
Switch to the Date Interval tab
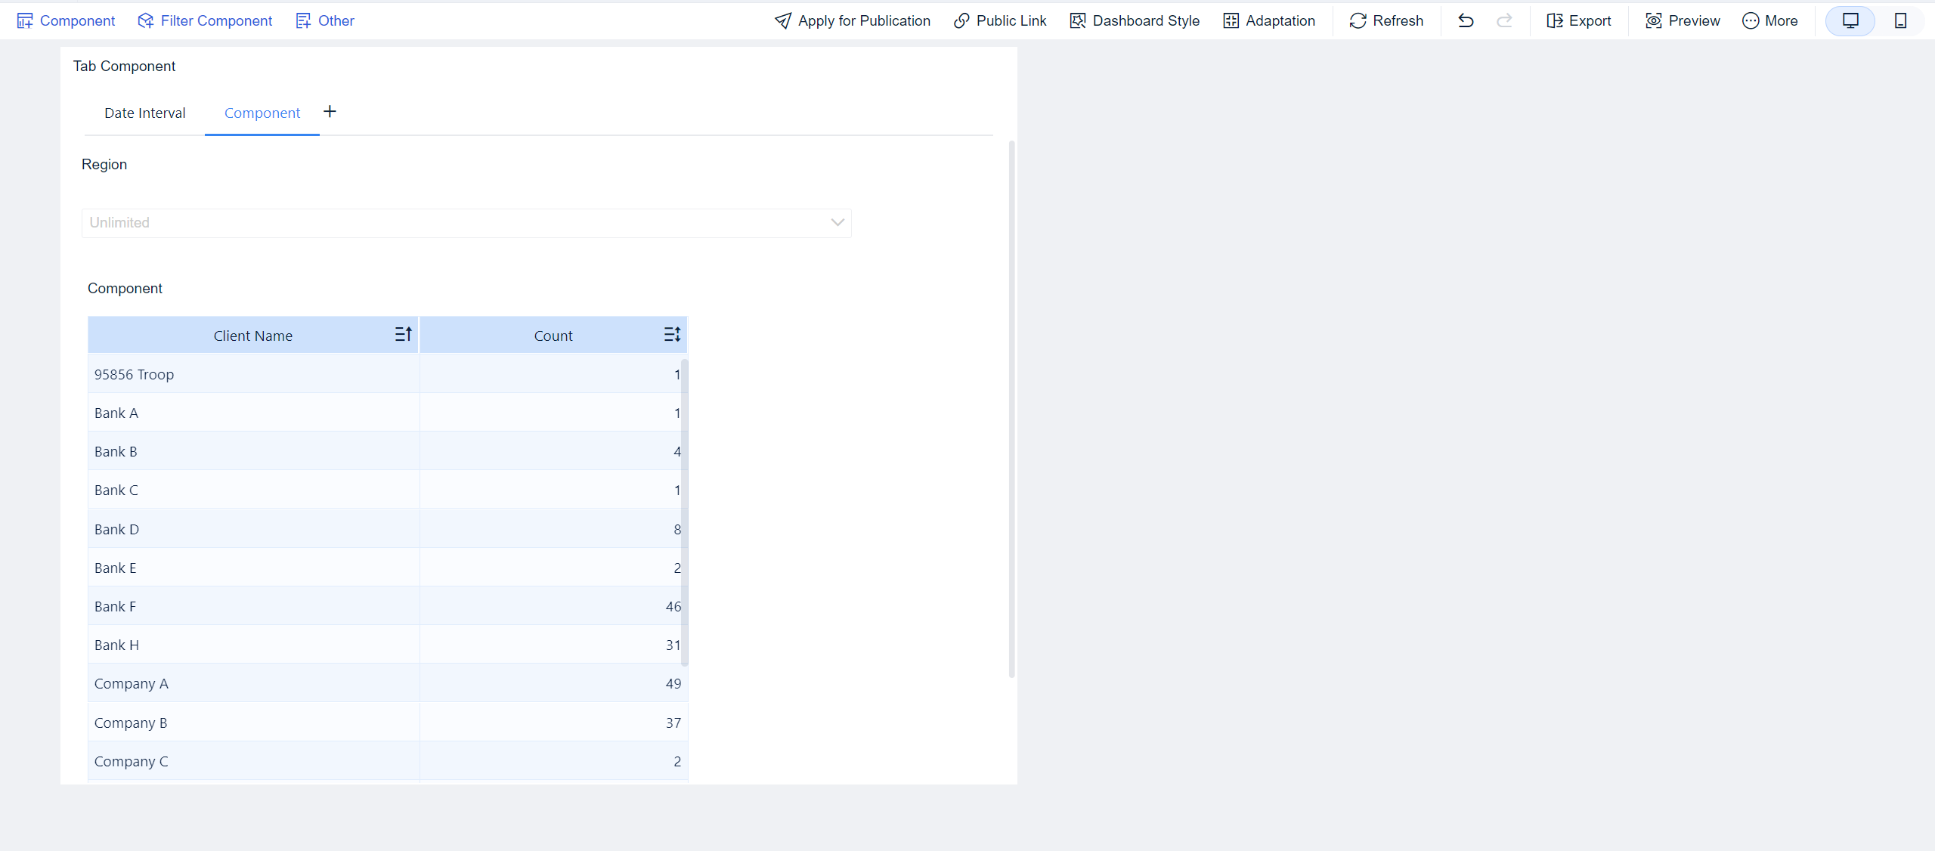pyautogui.click(x=144, y=113)
